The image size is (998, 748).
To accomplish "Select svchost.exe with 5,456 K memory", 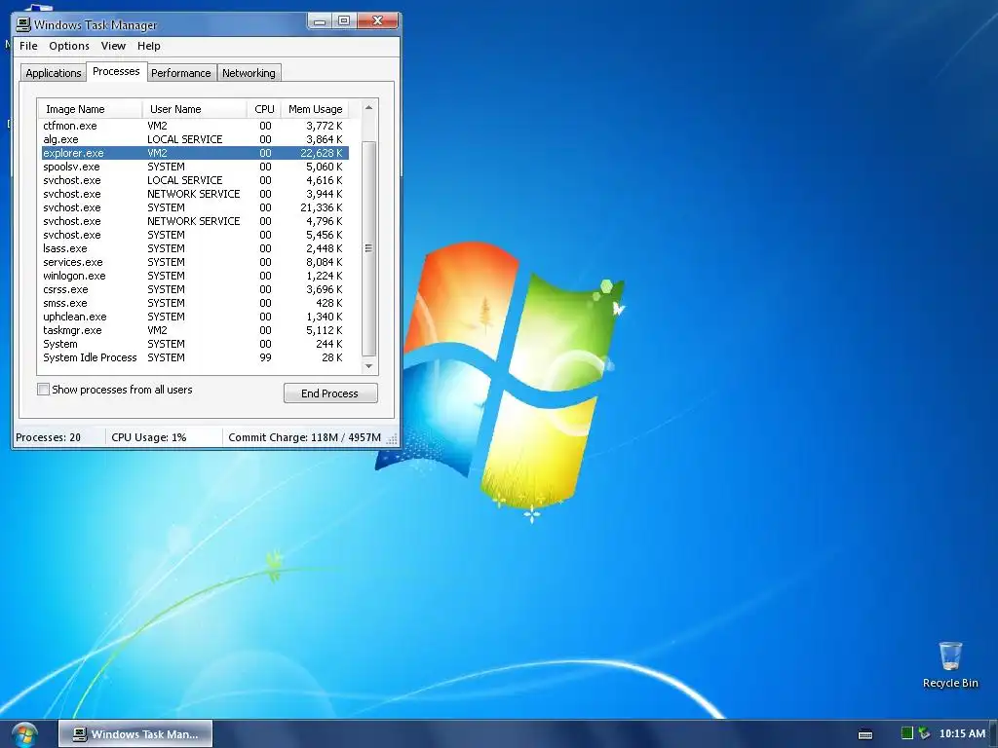I will pos(194,235).
